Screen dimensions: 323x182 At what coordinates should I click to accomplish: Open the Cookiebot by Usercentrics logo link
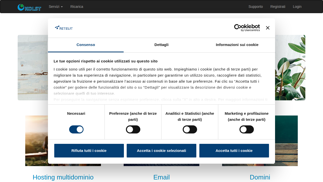pos(247,28)
